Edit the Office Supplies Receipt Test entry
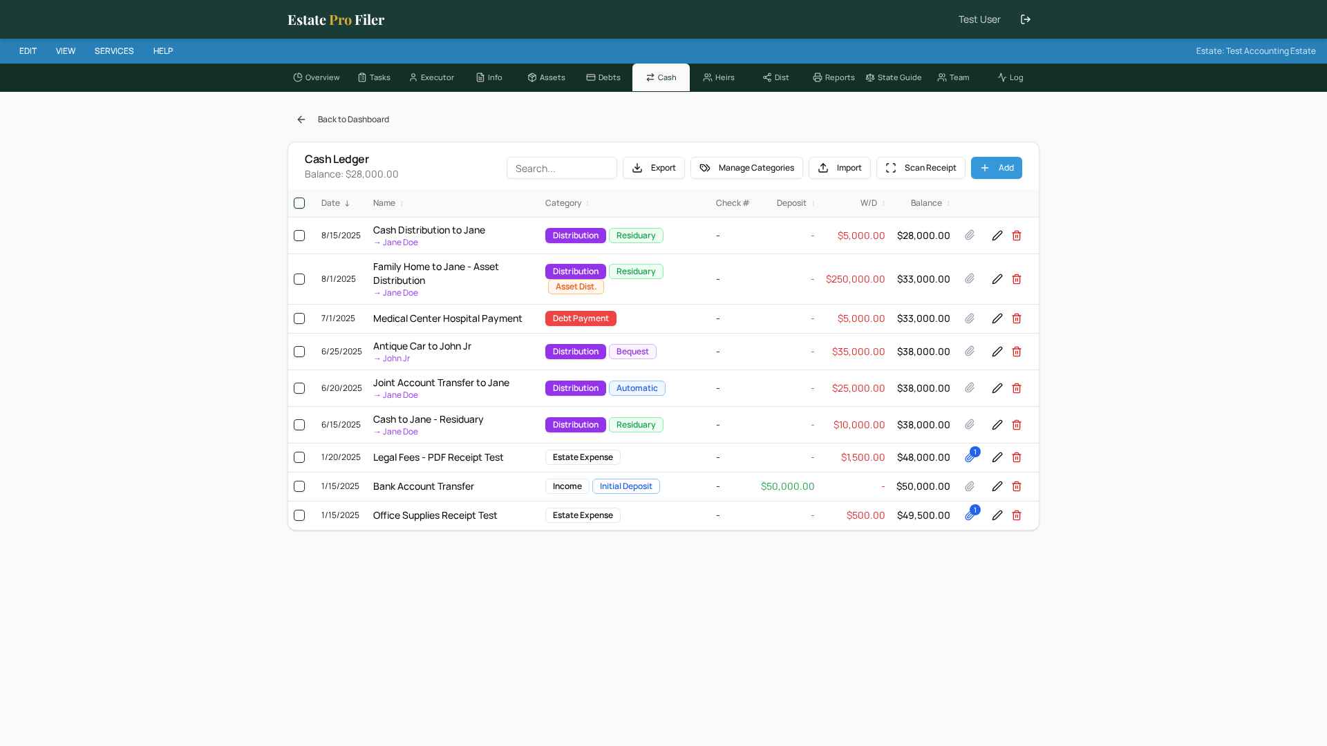Viewport: 1327px width, 746px height. (997, 515)
